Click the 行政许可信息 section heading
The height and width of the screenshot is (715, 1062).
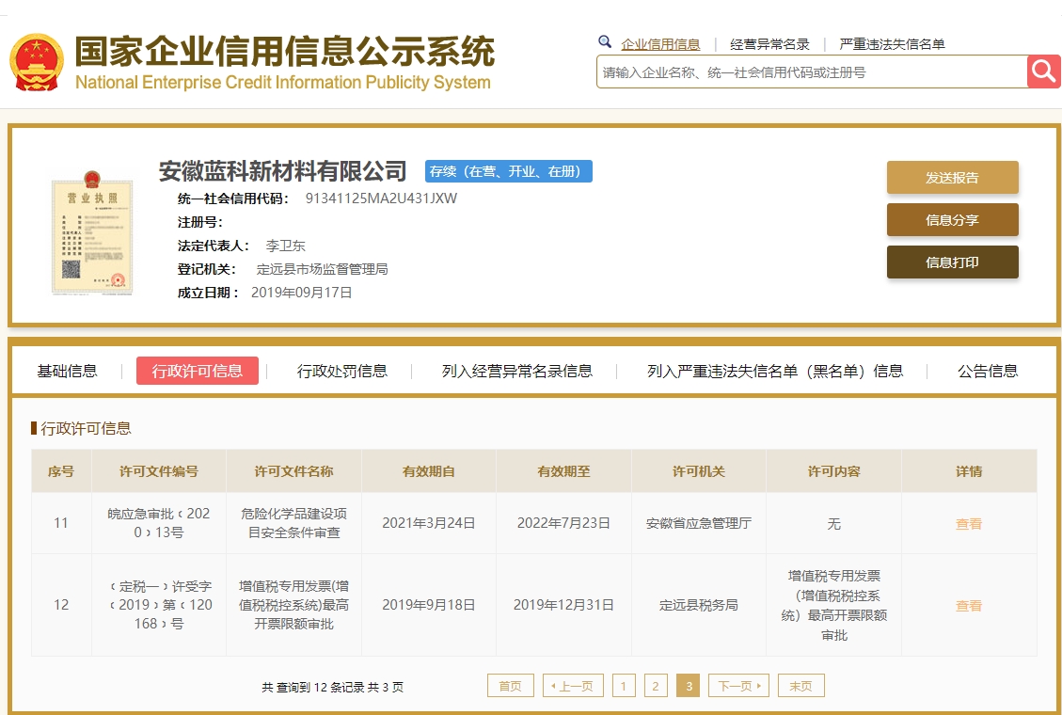(x=86, y=428)
